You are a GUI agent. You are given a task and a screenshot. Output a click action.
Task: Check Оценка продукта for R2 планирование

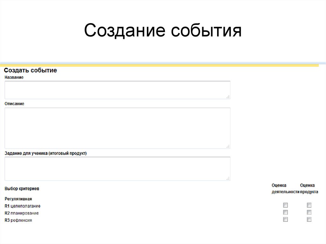coord(308,212)
